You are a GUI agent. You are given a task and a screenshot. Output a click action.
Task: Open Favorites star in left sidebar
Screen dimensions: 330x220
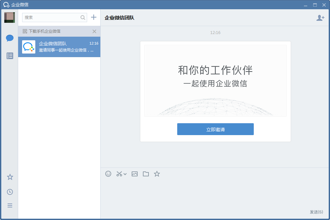pos(10,177)
